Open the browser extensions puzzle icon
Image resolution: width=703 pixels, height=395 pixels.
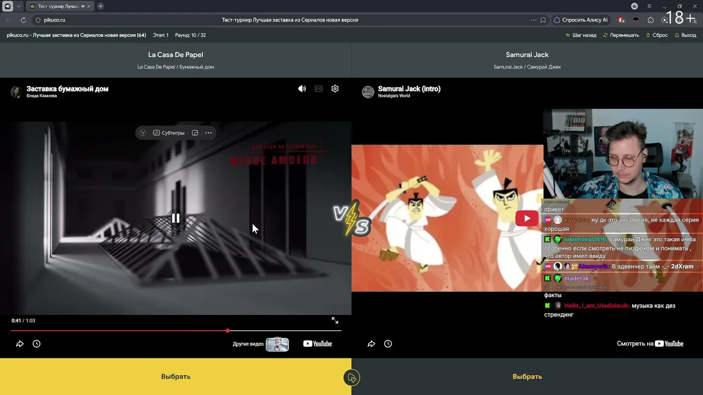click(651, 20)
